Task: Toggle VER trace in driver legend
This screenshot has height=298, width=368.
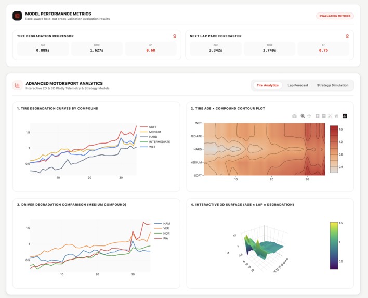Action: 162,228
